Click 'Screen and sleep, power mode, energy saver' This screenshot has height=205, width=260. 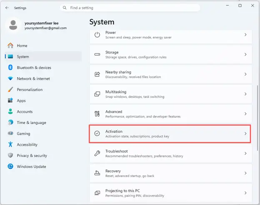pos(138,38)
